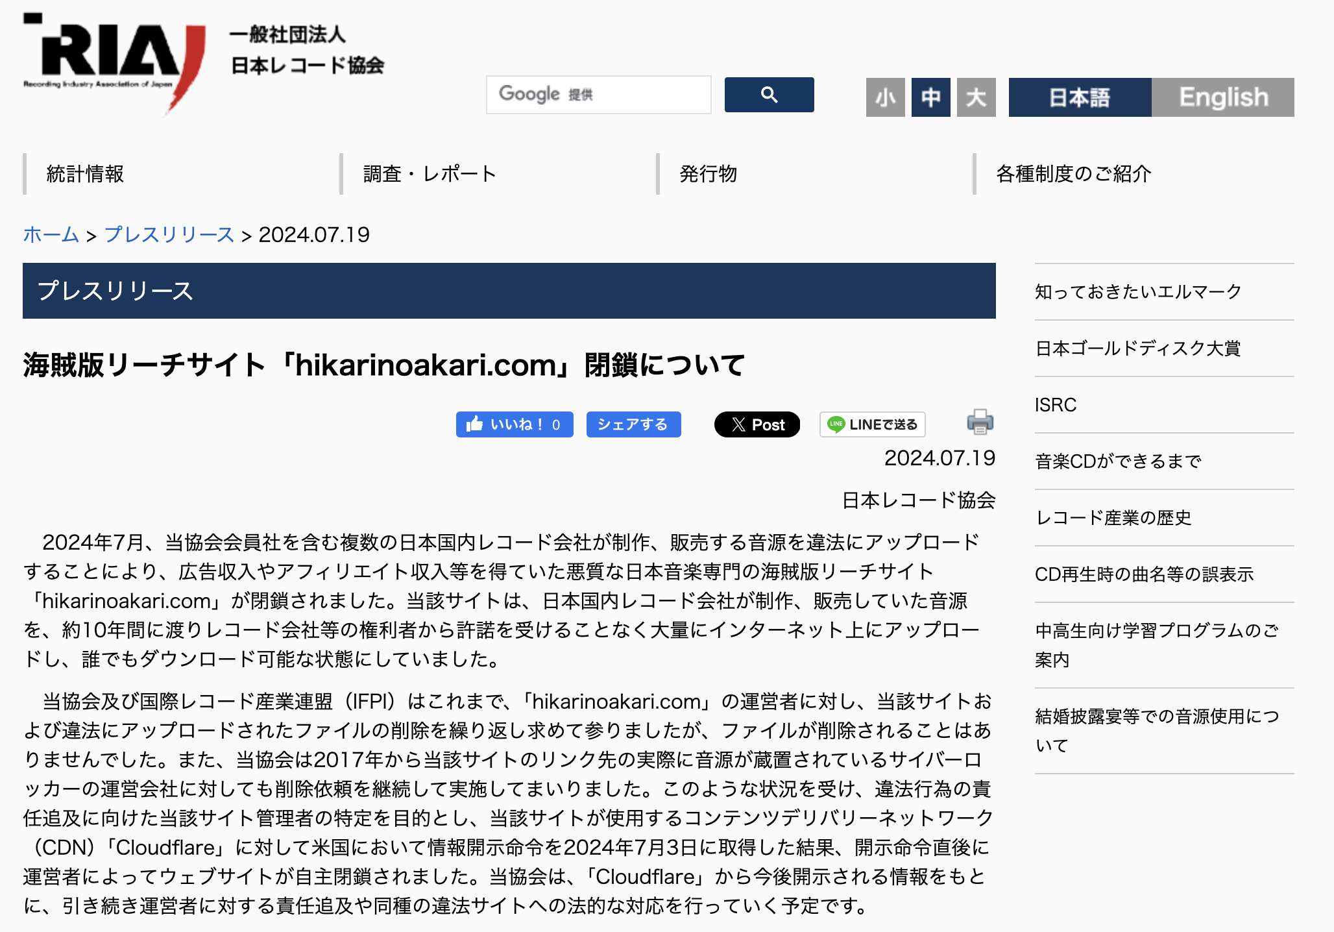The width and height of the screenshot is (1334, 932).
Task: Click the Facebook シェアする button
Action: tap(633, 424)
